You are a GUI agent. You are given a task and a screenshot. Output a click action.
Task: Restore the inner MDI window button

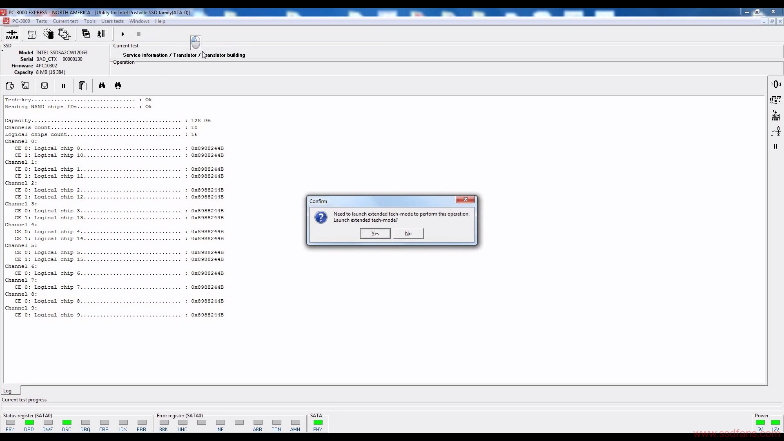772,21
